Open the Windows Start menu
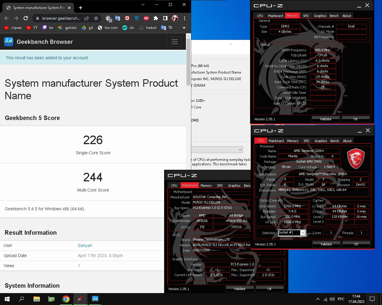Screen dimensions: 382x305 (x=7, y=299)
